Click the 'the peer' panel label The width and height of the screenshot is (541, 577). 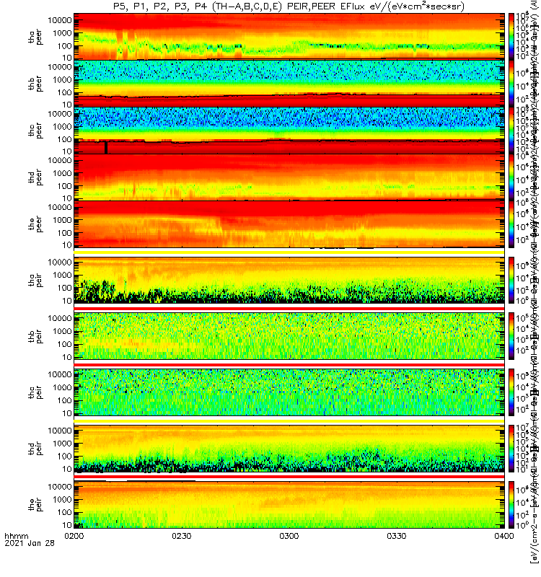(x=35, y=224)
